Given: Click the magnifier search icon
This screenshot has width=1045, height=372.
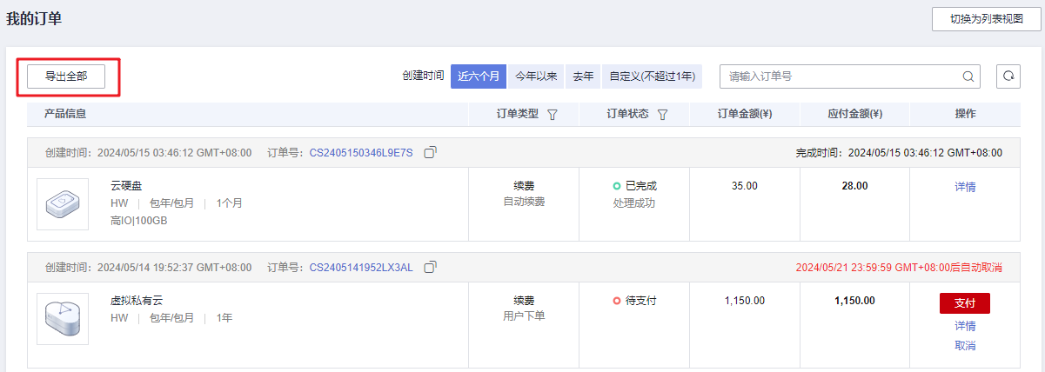Looking at the screenshot, I should click(x=968, y=76).
